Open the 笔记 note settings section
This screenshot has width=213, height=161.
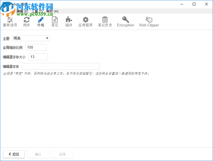coord(55,22)
